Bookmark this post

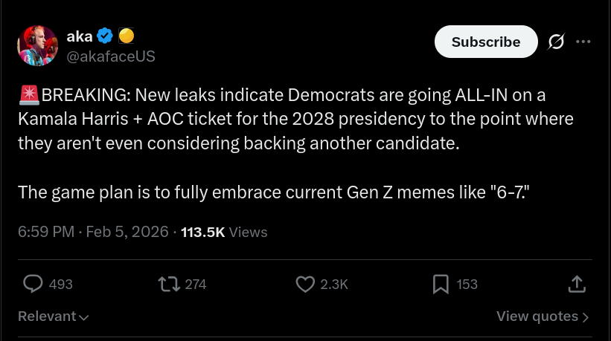click(441, 284)
